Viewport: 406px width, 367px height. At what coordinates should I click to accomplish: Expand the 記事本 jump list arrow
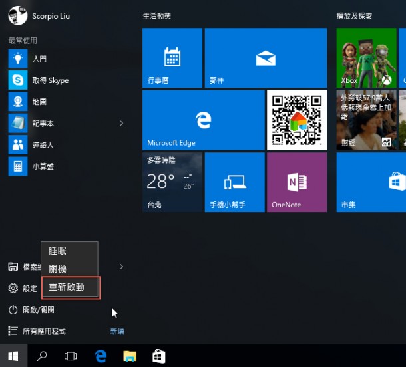coord(121,123)
